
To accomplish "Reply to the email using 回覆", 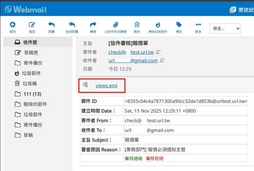I will [52, 25].
